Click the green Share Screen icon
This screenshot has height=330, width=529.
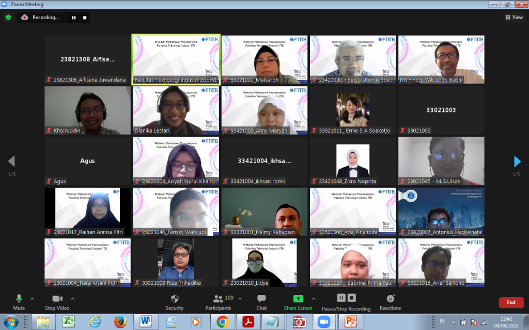298,299
